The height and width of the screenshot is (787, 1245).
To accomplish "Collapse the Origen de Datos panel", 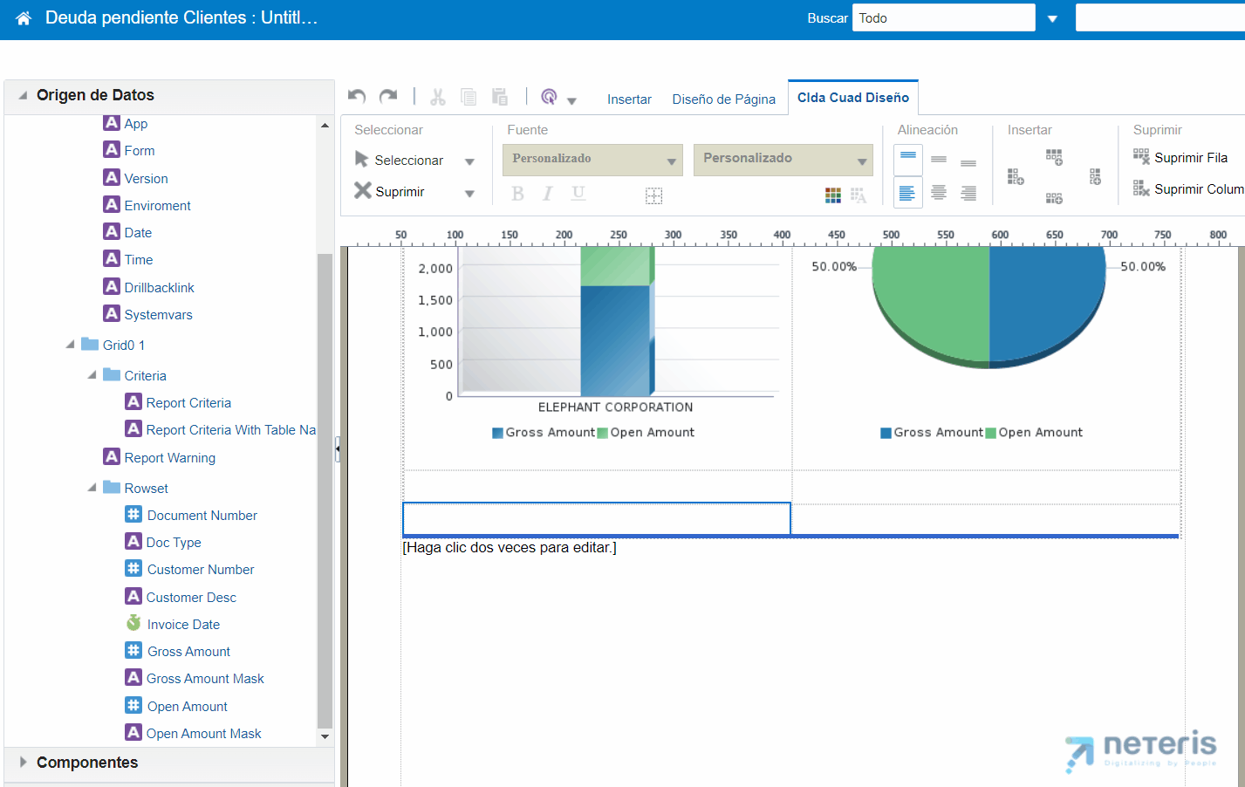I will (23, 95).
